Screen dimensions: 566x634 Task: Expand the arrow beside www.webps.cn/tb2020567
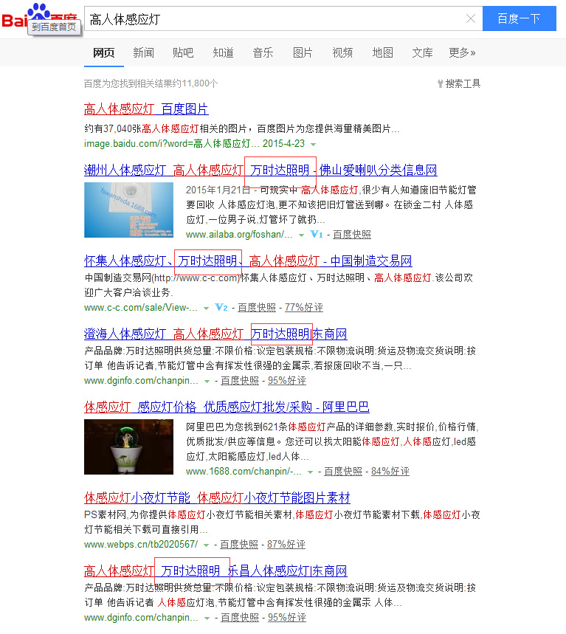[x=206, y=545]
